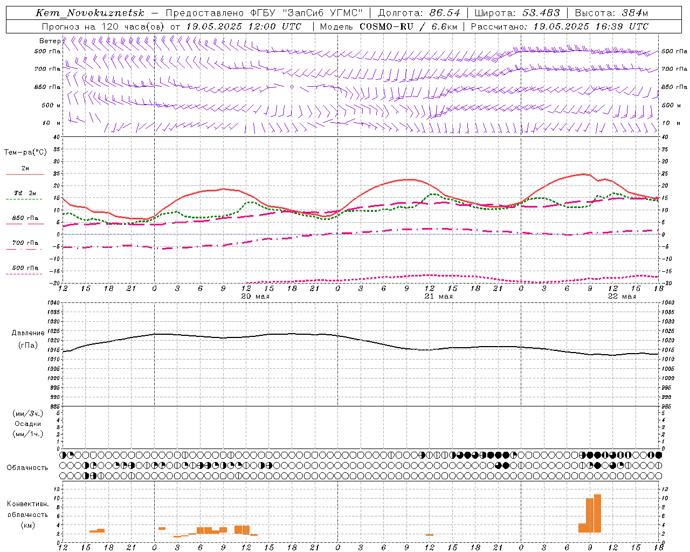This screenshot has width=690, height=552.
Task: Click the left pressure axis value '985'
Action: 54,406
